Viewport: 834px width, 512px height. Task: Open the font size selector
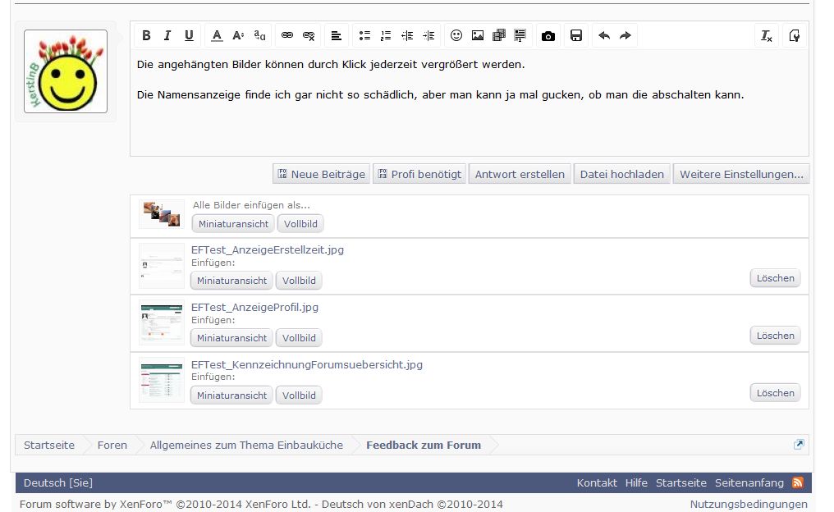tap(237, 35)
